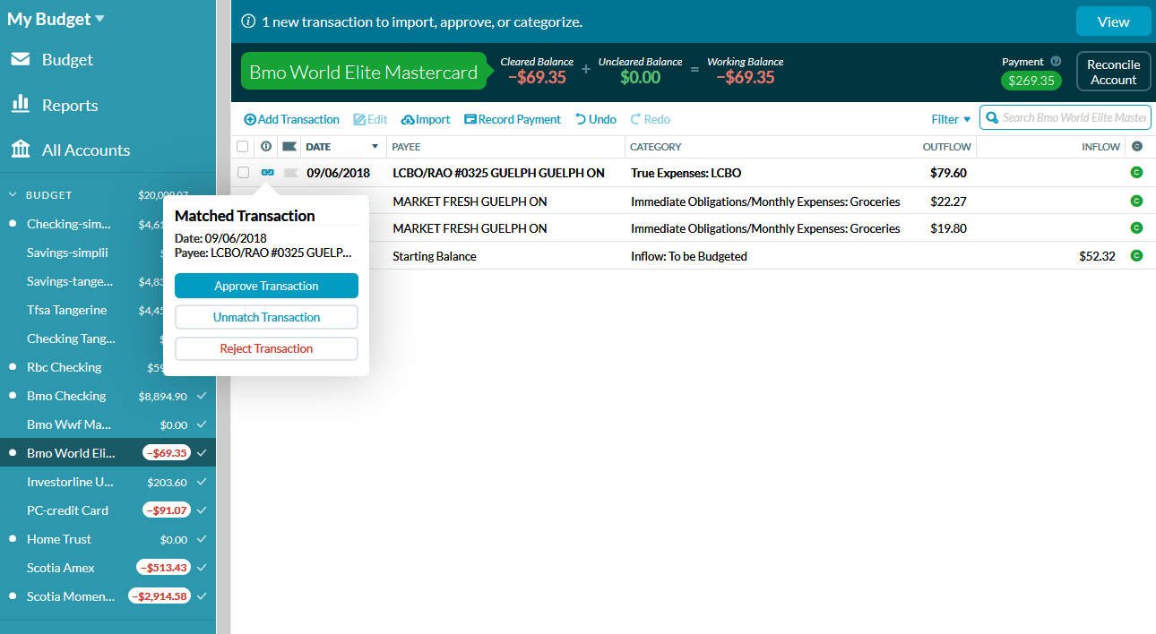The width and height of the screenshot is (1156, 634).
Task: Sort by the CATEGORY column header
Action: click(x=655, y=146)
